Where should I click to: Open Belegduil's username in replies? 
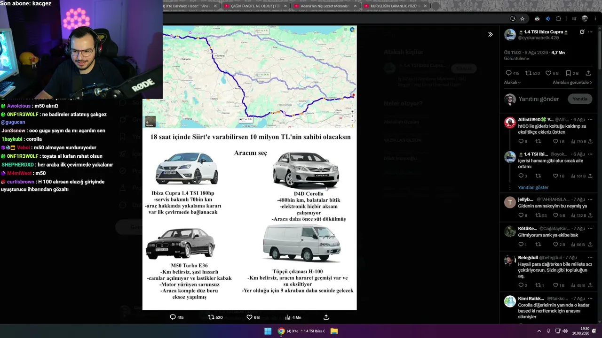tap(528, 258)
